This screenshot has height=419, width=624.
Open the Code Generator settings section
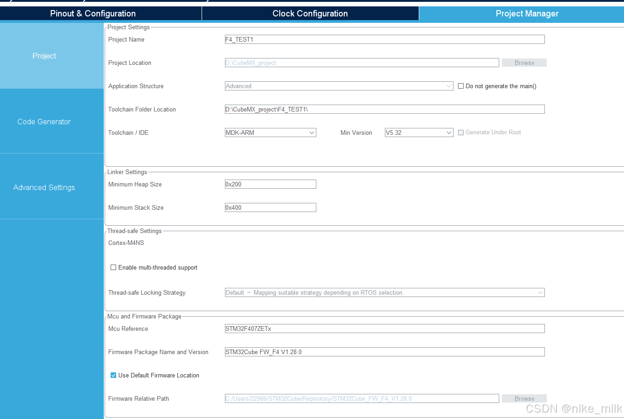[44, 121]
